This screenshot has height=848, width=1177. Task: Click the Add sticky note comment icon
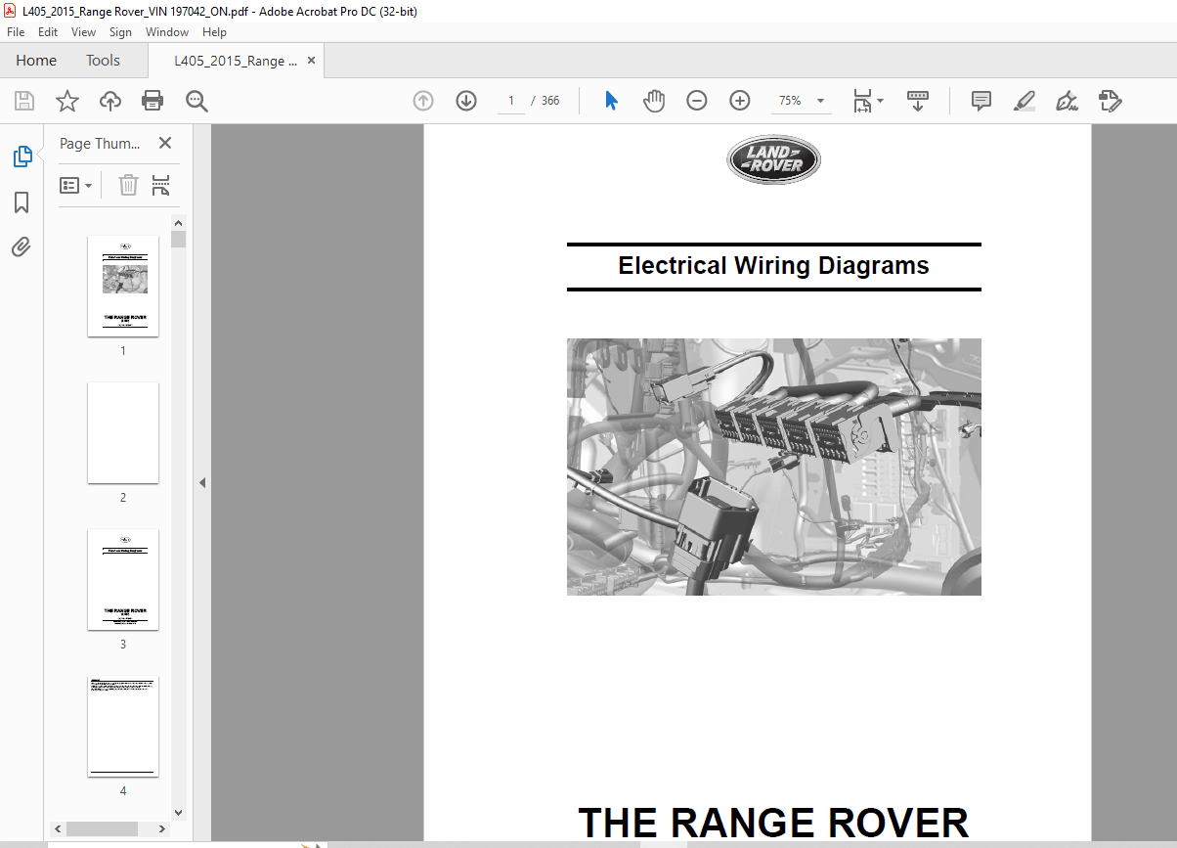pos(980,101)
